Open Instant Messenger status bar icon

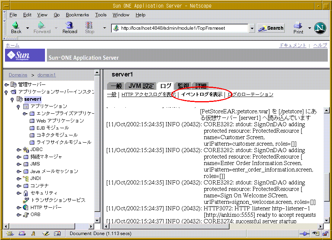tap(33, 234)
